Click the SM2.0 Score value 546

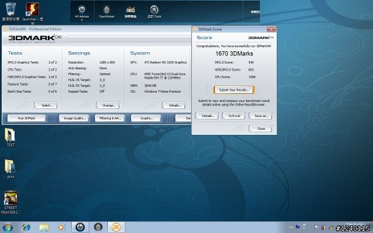[251, 62]
